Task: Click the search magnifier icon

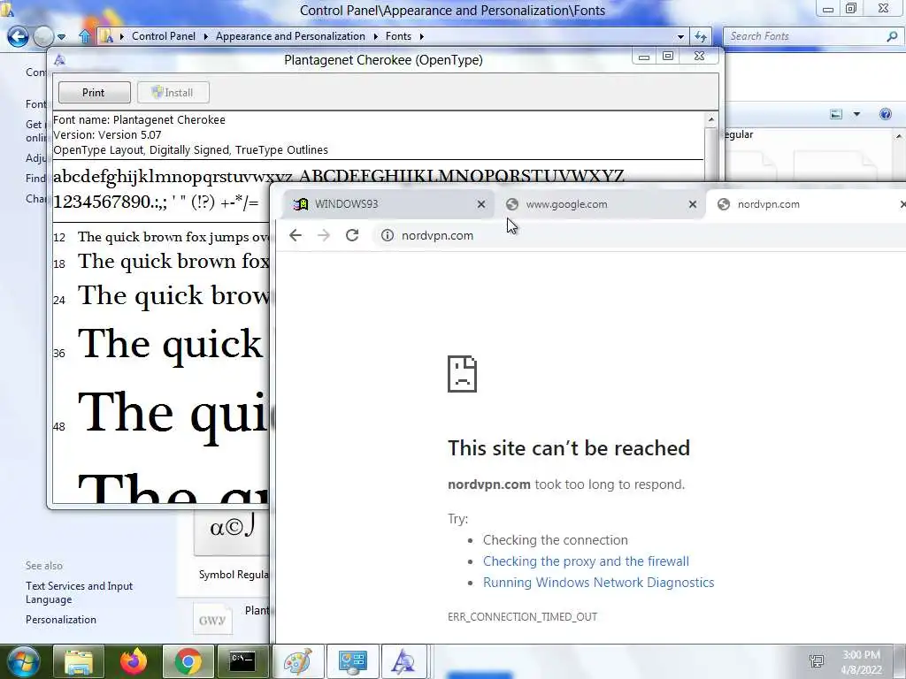Action: 892,36
